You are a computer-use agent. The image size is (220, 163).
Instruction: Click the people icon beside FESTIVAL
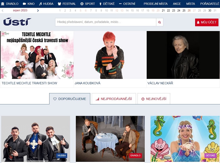point(59,4)
